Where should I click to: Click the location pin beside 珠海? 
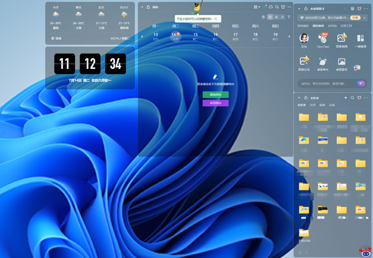tap(53, 38)
